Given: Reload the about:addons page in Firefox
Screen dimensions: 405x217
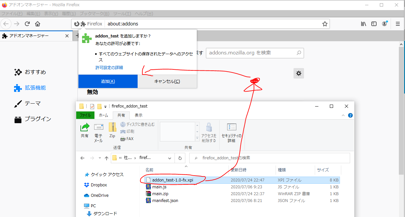Looking at the screenshot, I should pos(27,24).
